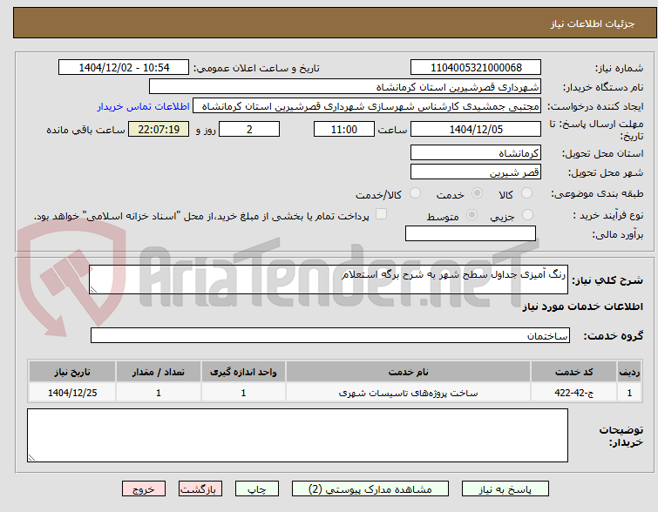Image resolution: width=658 pixels, height=512 pixels.
Task: Click the نام خدمت column header
Action: tap(408, 372)
